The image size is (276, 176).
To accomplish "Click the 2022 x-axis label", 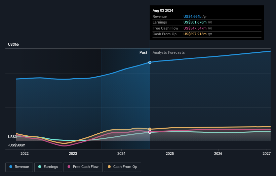I will [x=25, y=153].
